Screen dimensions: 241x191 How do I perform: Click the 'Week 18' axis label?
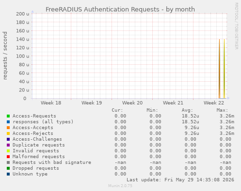51,103
